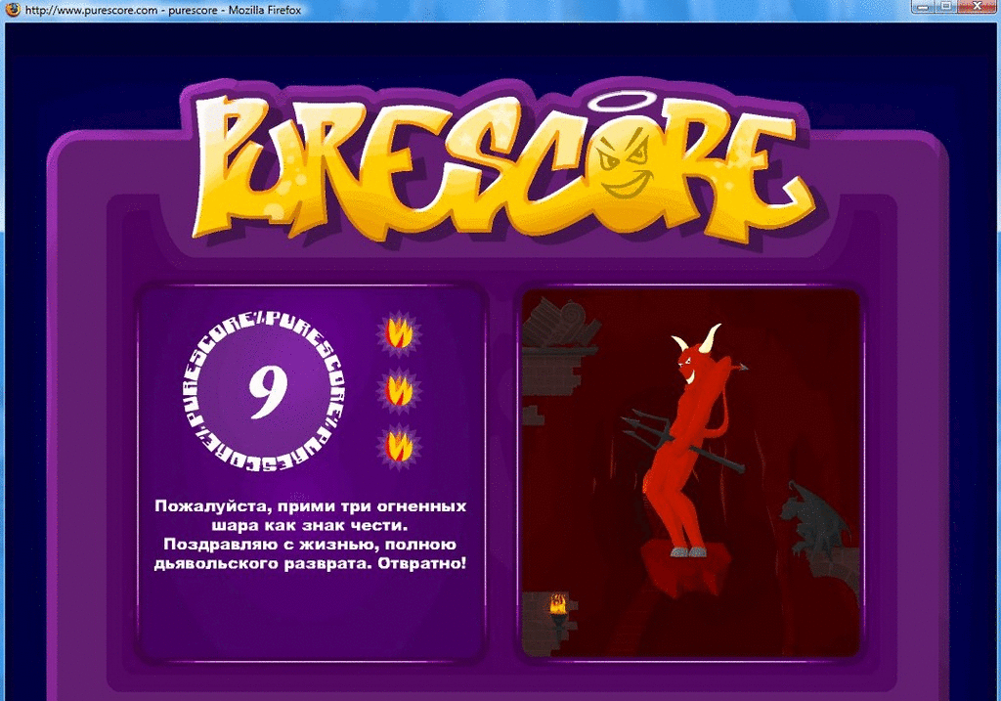Minimize the Firefox window
Image resolution: width=1001 pixels, height=701 pixels.
pos(923,7)
